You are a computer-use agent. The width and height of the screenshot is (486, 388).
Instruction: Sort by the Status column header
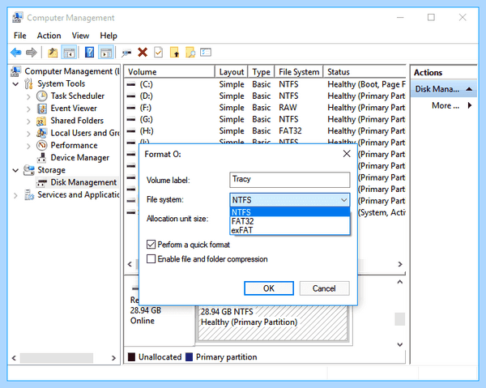364,72
